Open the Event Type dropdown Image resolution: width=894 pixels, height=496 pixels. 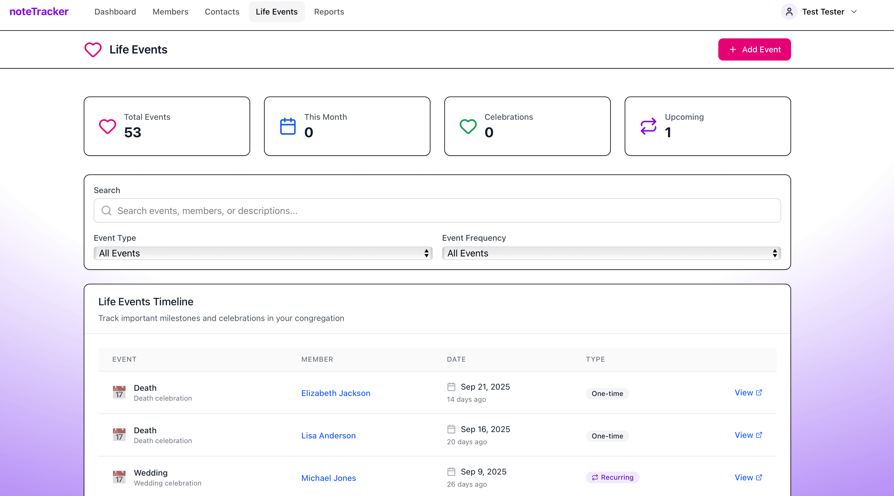pyautogui.click(x=263, y=253)
